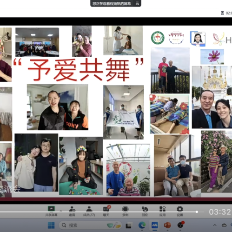The image size is (232, 232).
Task: Select the classroom group photo thumbnail
Action: (37, 42)
